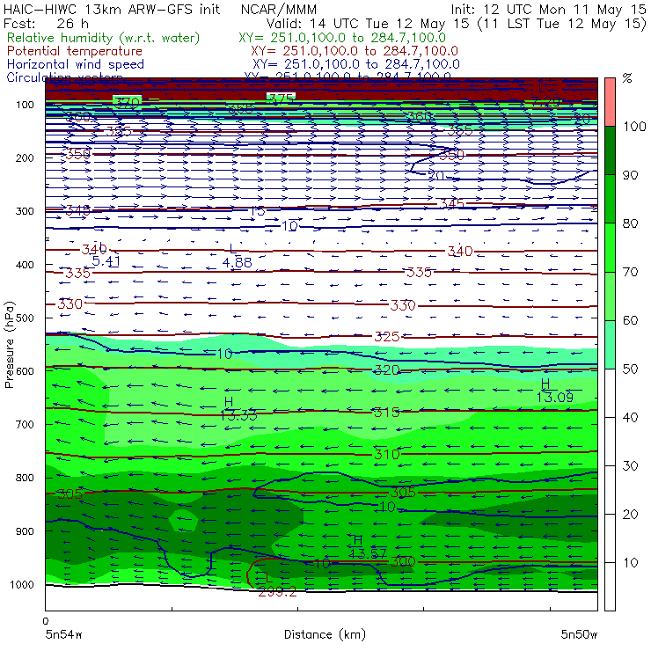Click the red "315" isentrope label
This screenshot has width=651, height=651.
coord(386,413)
